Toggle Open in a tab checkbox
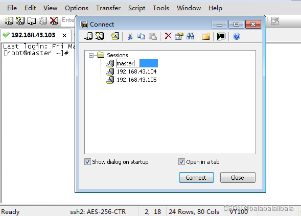The width and height of the screenshot is (301, 216). click(181, 162)
